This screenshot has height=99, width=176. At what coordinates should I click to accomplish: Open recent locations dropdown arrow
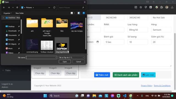click(13, 7)
